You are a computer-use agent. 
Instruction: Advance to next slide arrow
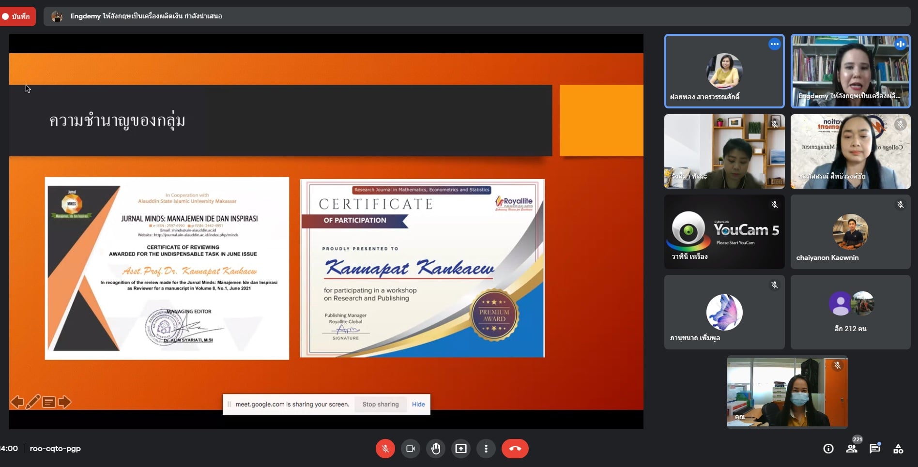(x=65, y=402)
